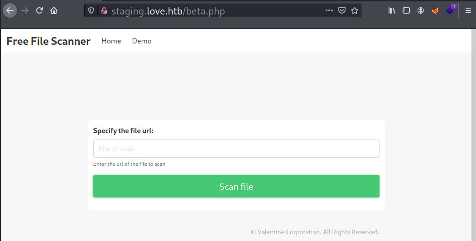Open the tracking protection shield icon
The image size is (476, 241).
(x=92, y=10)
